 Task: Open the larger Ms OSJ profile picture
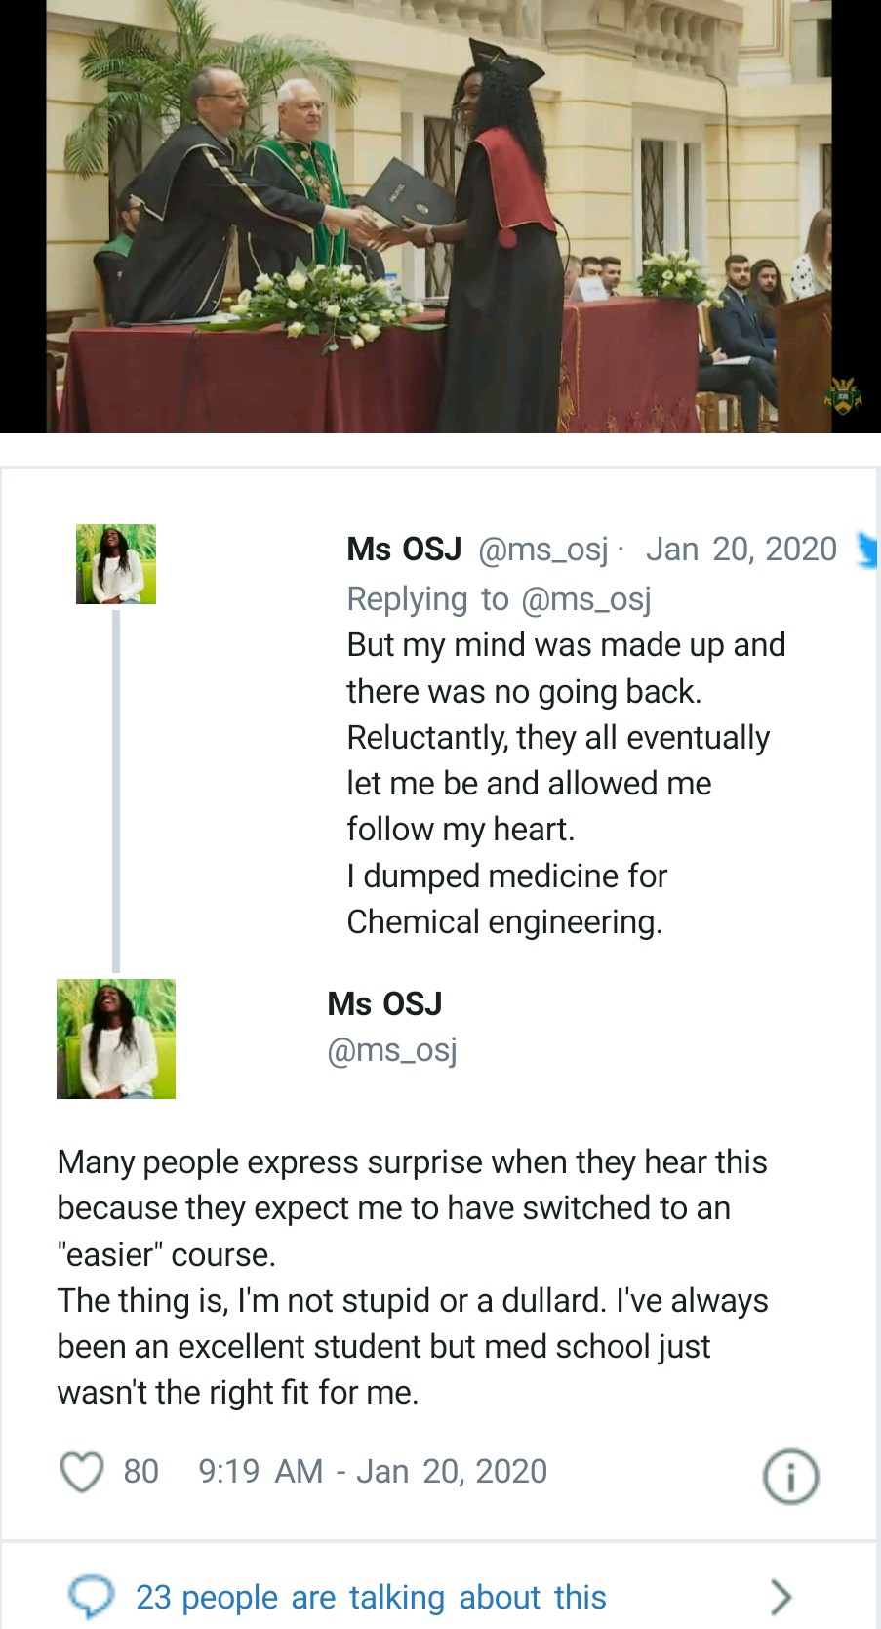tap(116, 1038)
